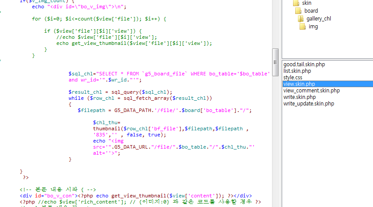This screenshot has width=373, height=207.
Task: Open style.css in the file list
Action: [x=293, y=78]
